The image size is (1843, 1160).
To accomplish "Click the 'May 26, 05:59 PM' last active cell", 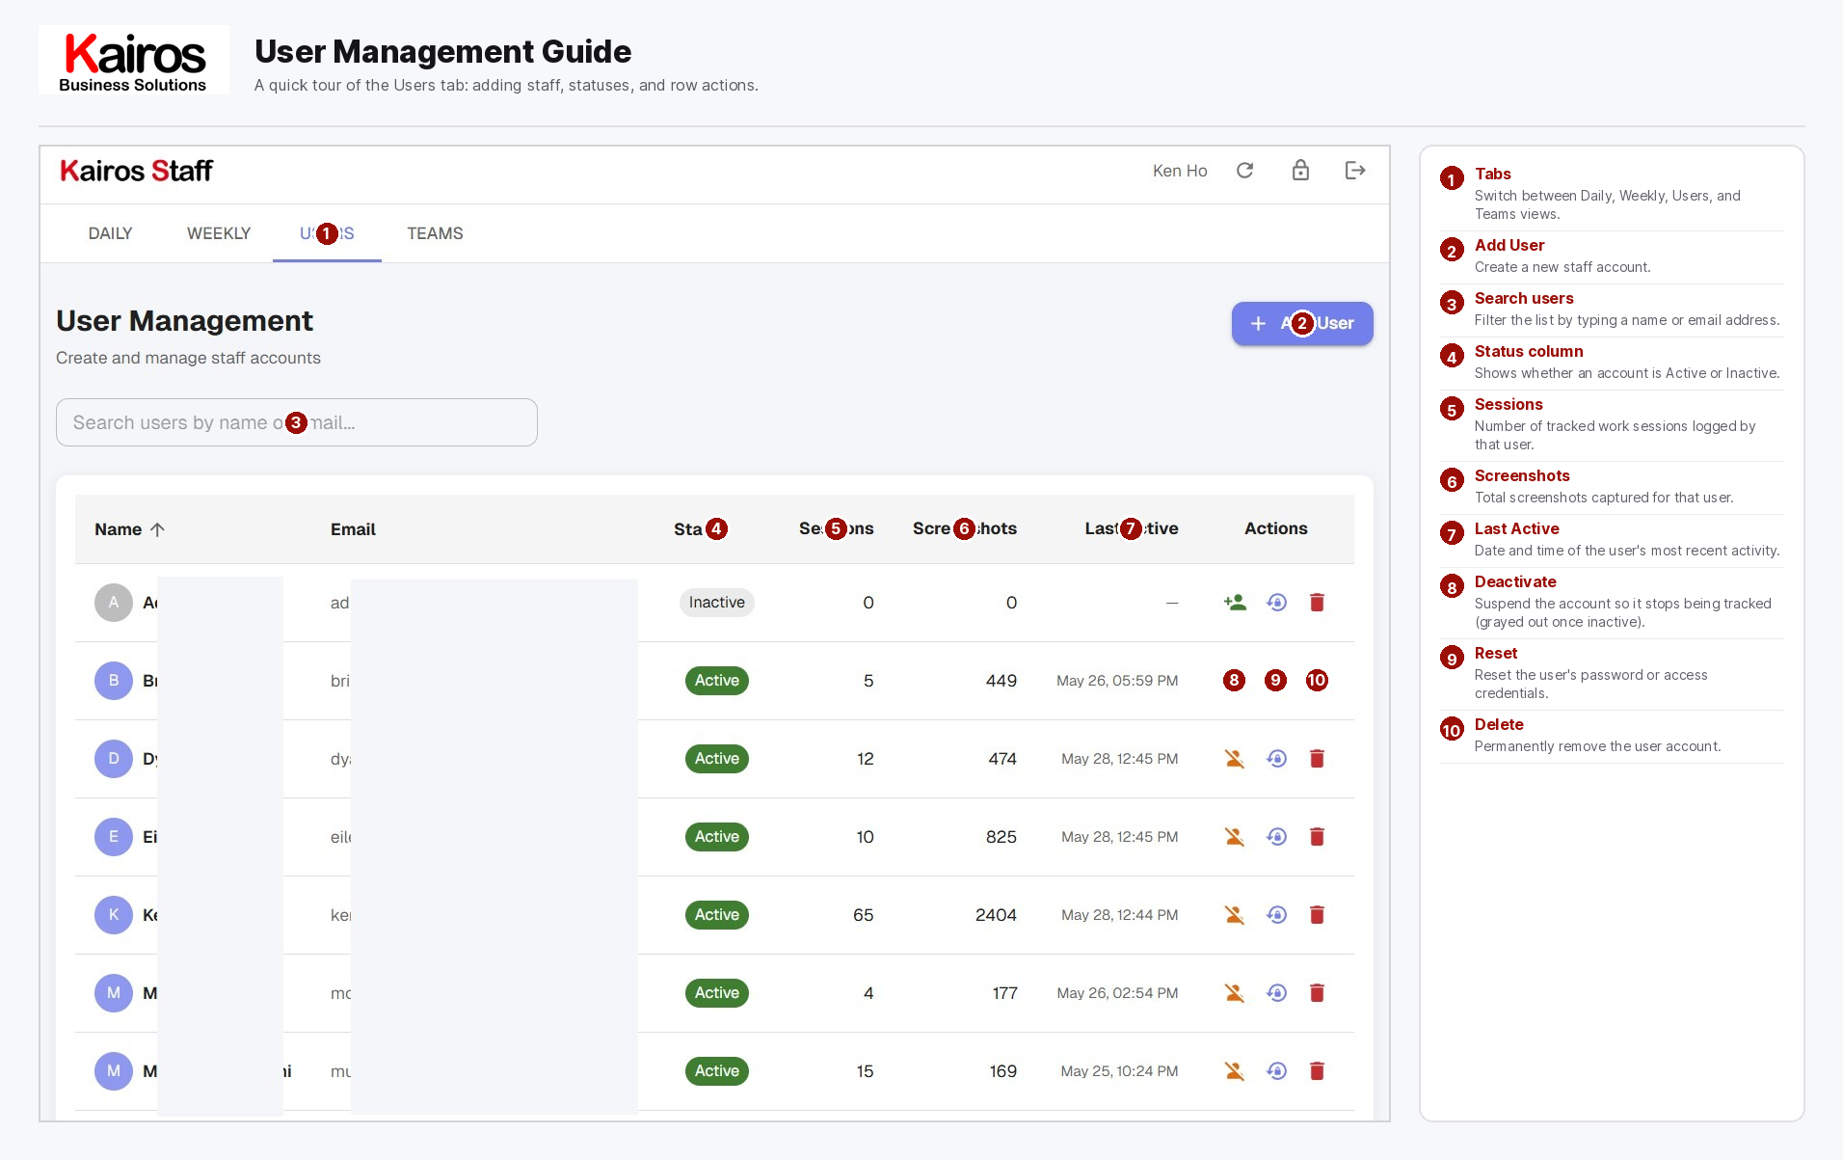I will pos(1117,681).
